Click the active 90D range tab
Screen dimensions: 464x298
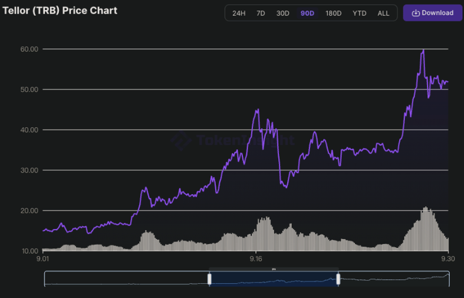pyautogui.click(x=307, y=13)
